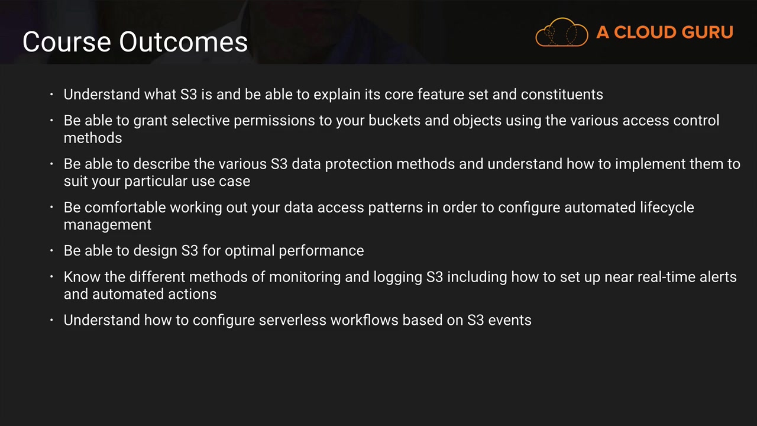Select the bullet about granting selective permissions
The image size is (757, 426).
[391, 121]
